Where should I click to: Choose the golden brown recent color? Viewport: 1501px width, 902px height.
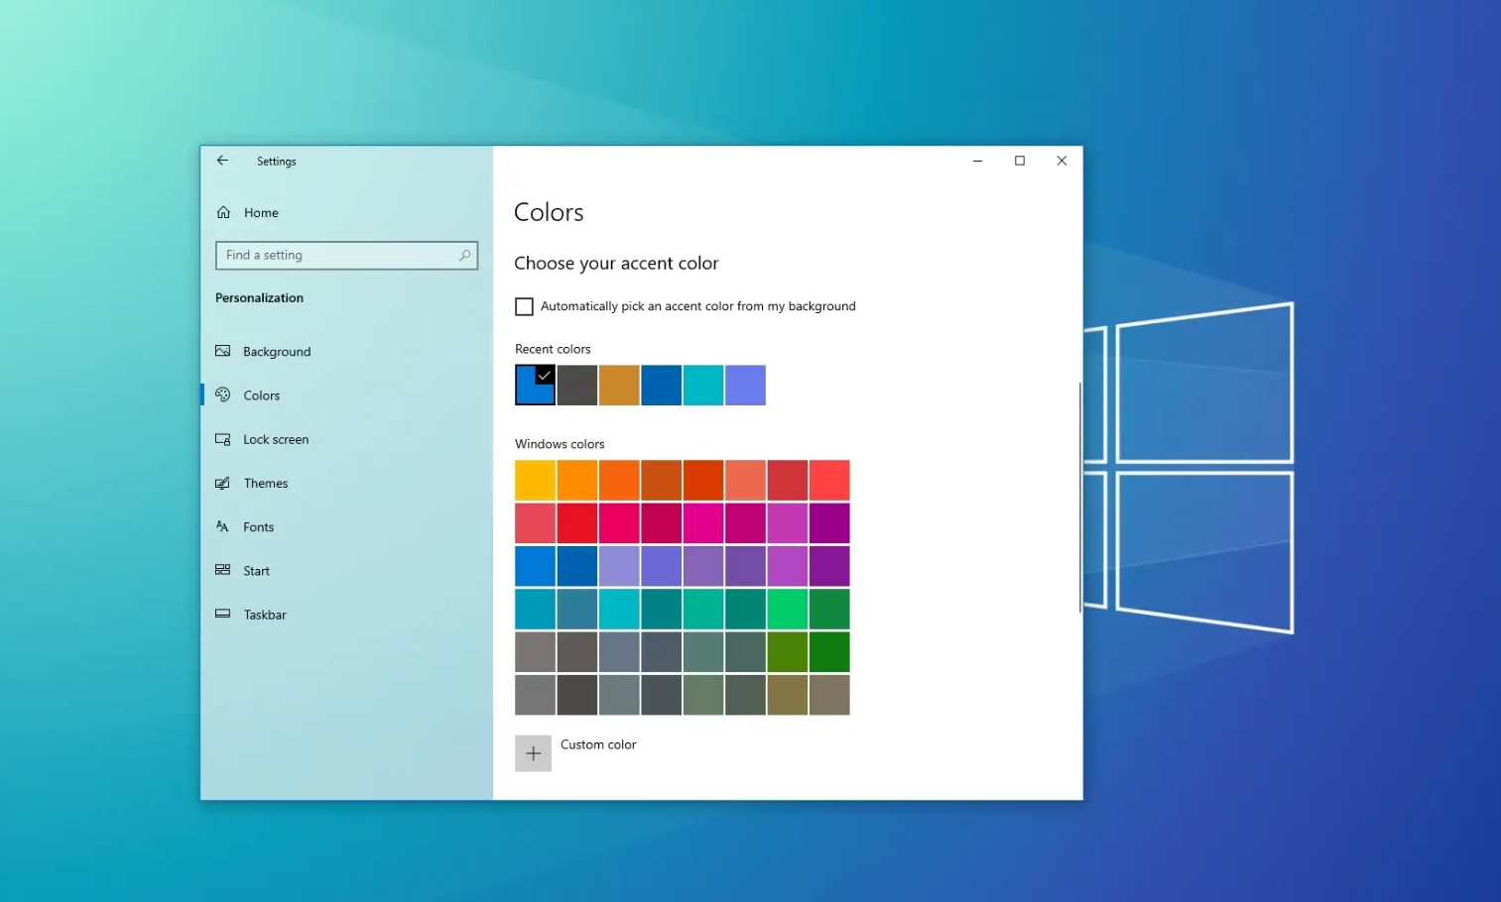pos(619,385)
